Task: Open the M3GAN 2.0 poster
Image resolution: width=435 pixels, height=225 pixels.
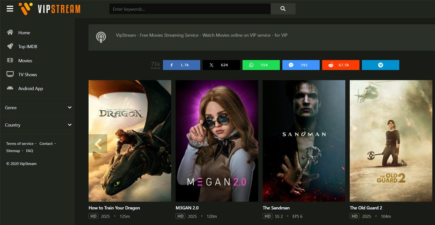Action: coord(217,141)
